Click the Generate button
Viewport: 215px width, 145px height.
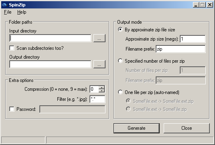coord(136,128)
